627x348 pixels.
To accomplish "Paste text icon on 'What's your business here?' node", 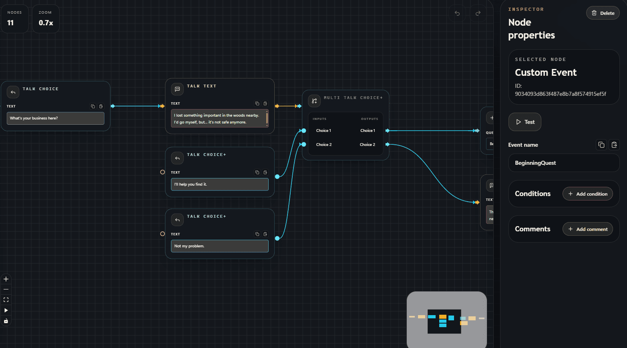I will [x=101, y=106].
